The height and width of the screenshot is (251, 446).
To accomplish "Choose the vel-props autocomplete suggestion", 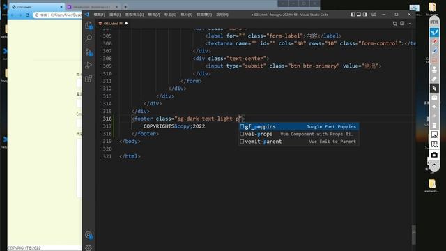I will pyautogui.click(x=299, y=134).
